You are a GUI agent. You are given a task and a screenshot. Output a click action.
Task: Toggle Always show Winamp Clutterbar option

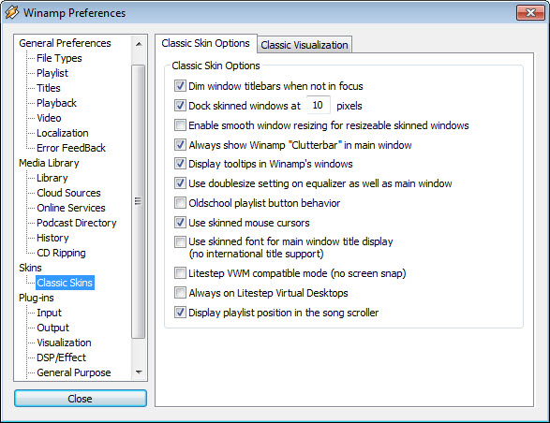(180, 145)
